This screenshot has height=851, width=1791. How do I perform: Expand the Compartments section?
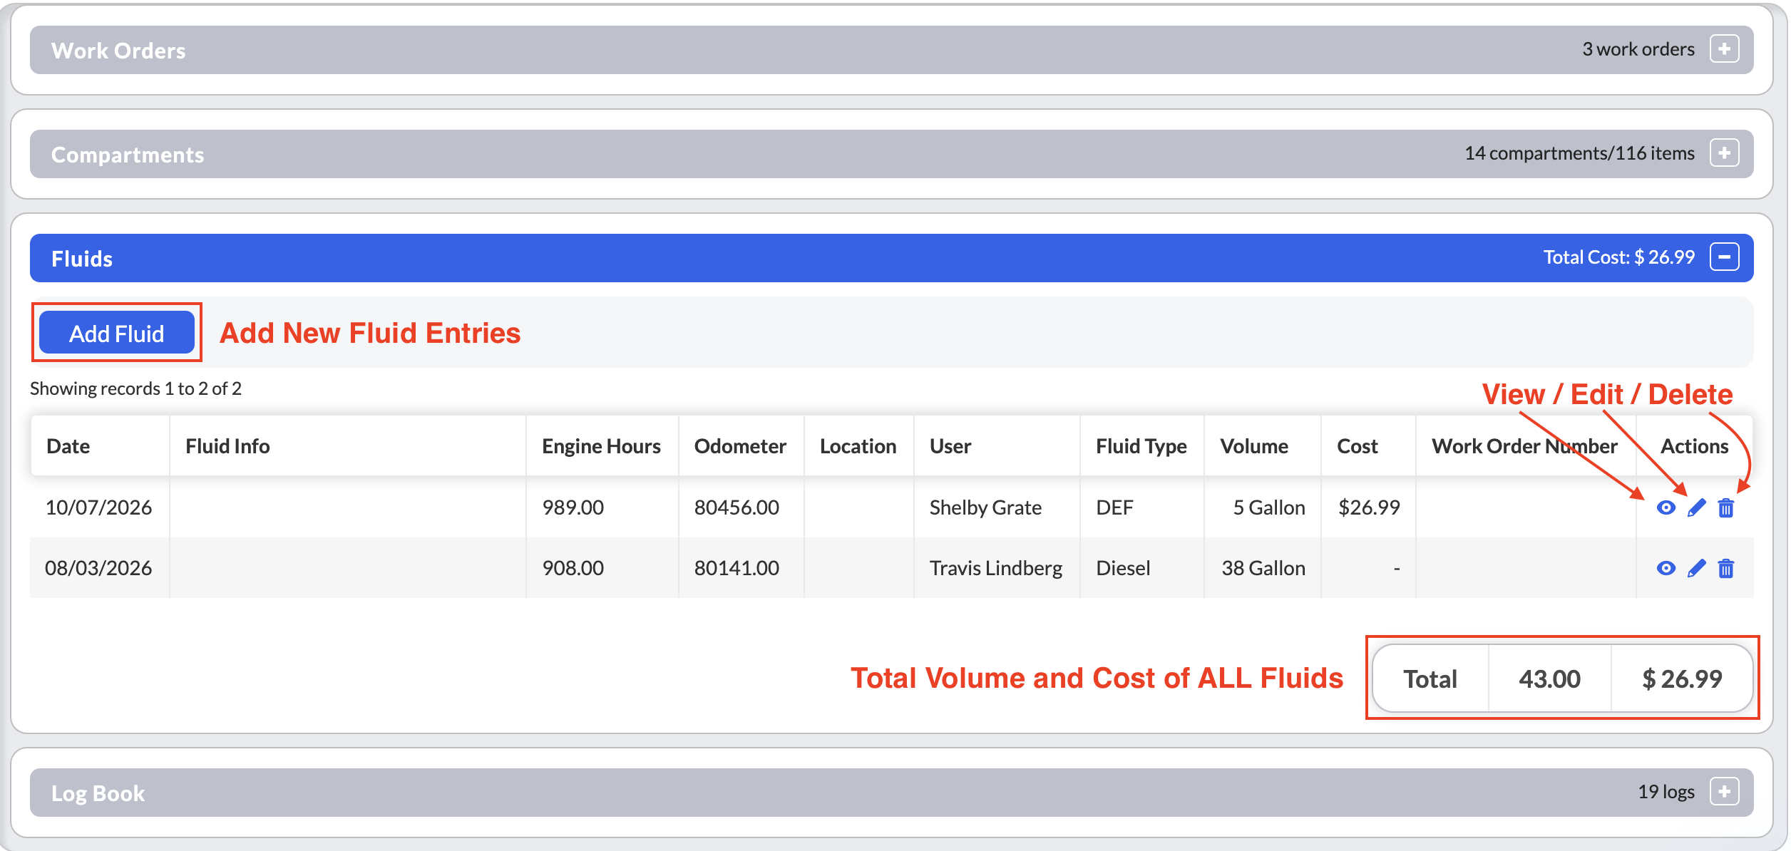[x=1724, y=153]
